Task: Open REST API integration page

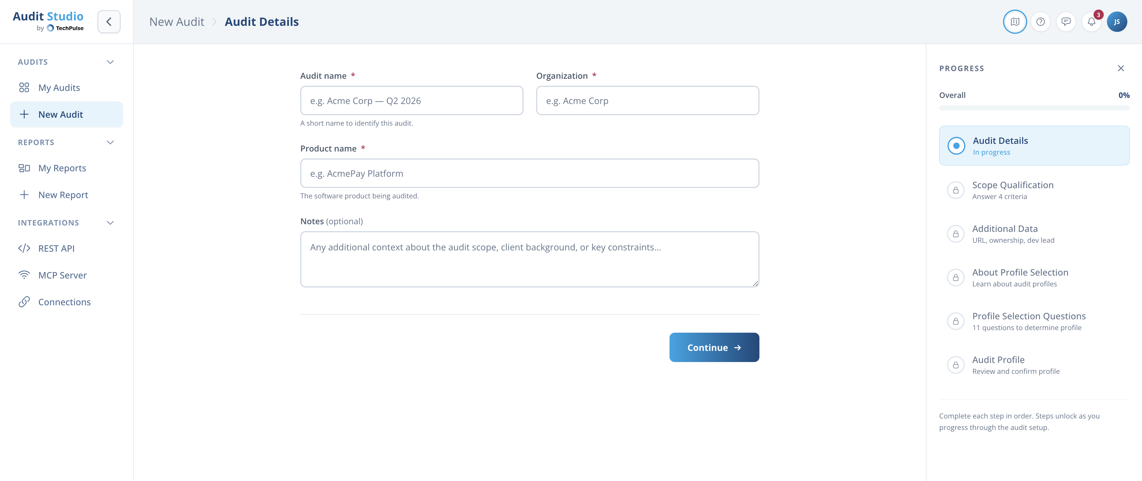Action: 67,248
